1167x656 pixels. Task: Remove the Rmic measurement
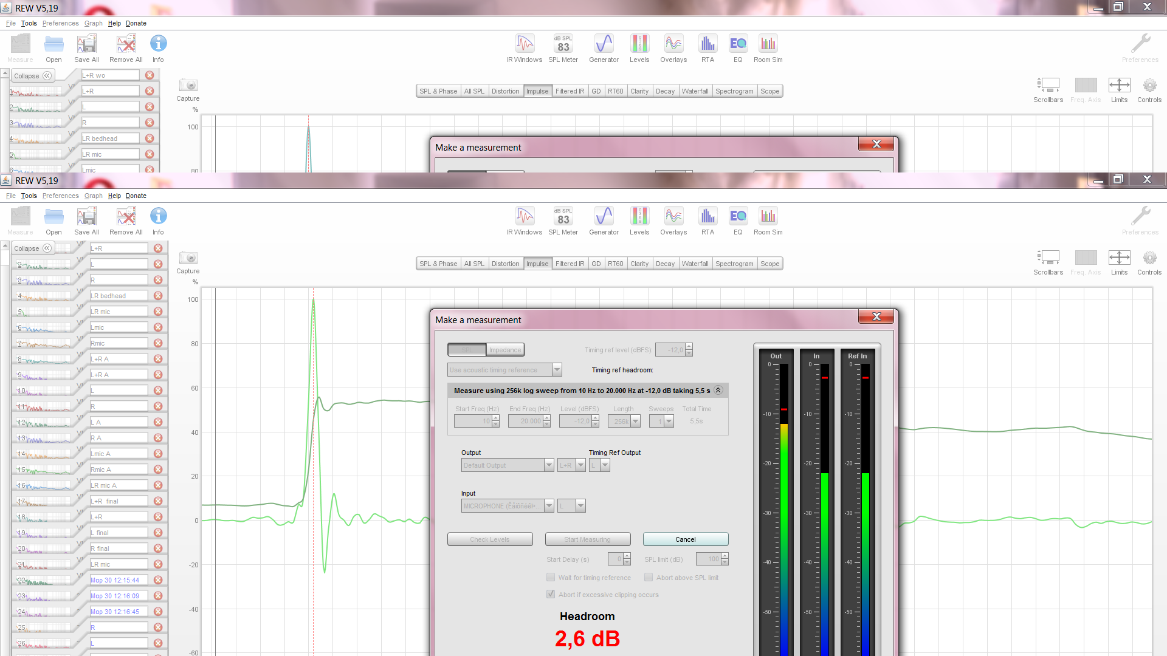click(158, 343)
